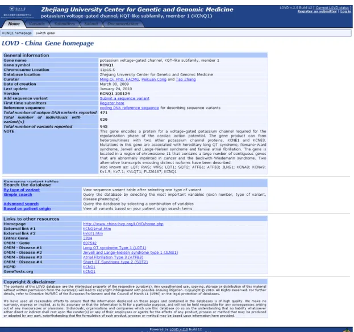The height and width of the screenshot is (332, 354).
Task: Open curator Peikuan Cong link
Action: pyautogui.click(x=154, y=79)
